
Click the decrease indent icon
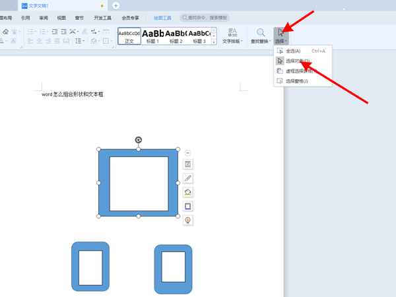click(55, 32)
